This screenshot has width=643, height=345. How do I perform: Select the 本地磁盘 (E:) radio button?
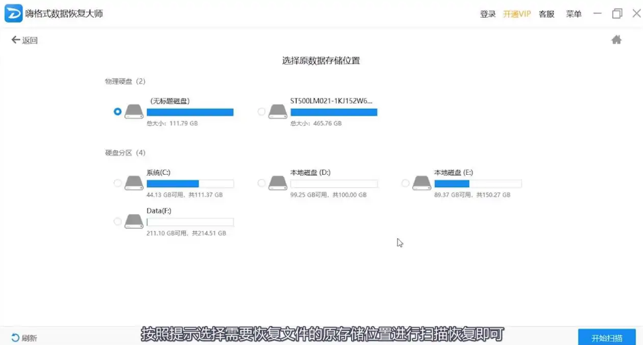point(405,183)
